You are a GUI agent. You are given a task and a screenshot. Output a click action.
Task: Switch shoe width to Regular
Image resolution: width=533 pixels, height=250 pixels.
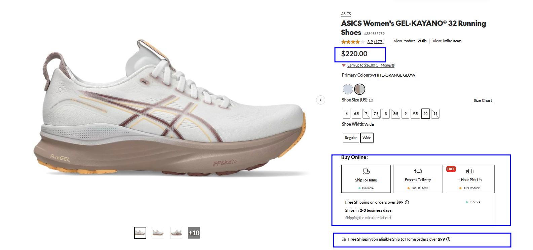click(x=350, y=138)
